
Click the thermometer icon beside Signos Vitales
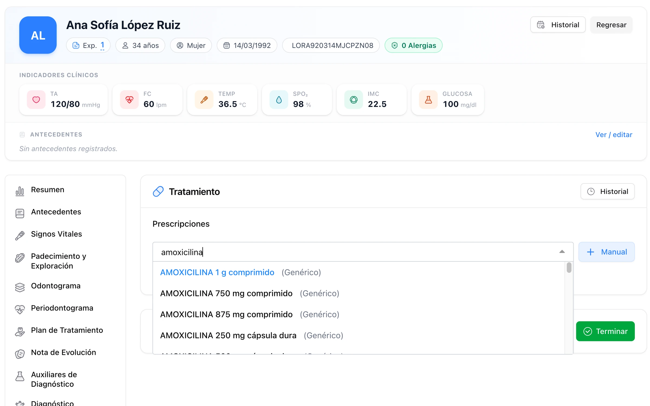click(x=20, y=236)
